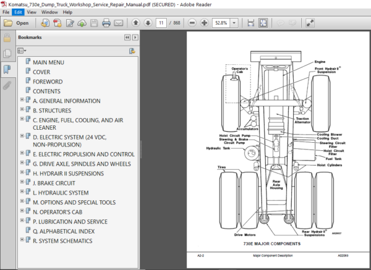
Task: Expand D. ELECTRIC SYSTEM bookmark
Action: (22, 136)
